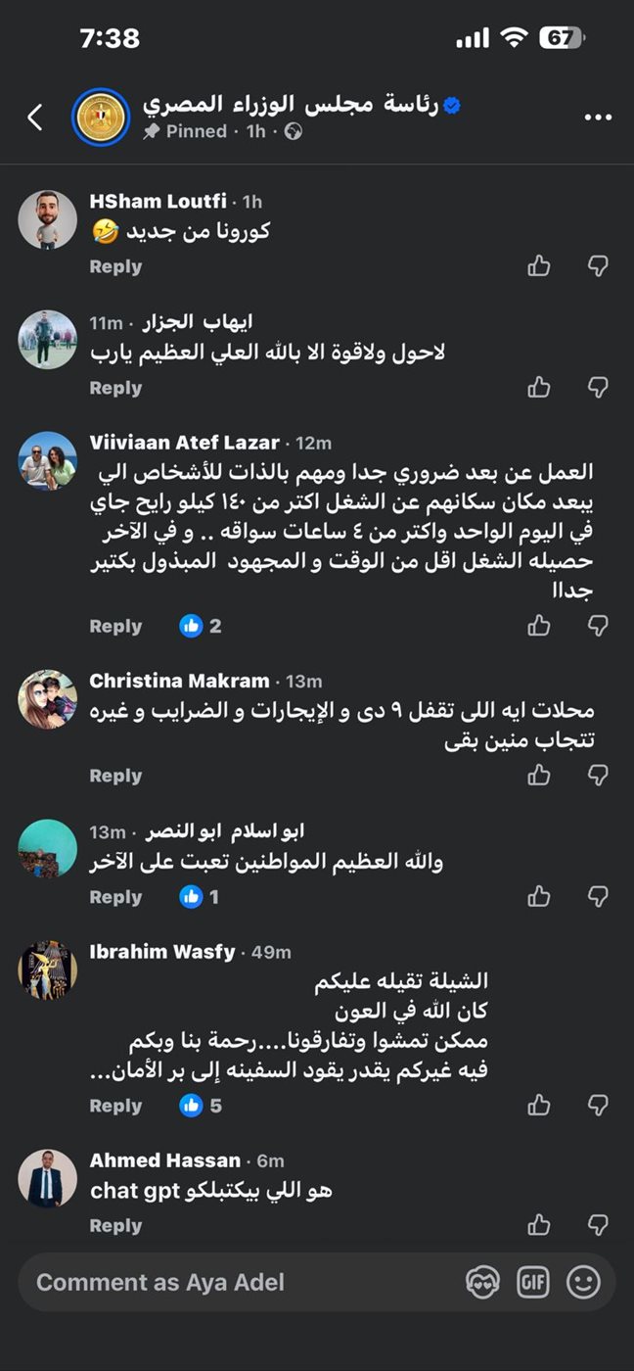The height and width of the screenshot is (1371, 634).
Task: Open Christina Makram's profile name link
Action: coord(179,681)
